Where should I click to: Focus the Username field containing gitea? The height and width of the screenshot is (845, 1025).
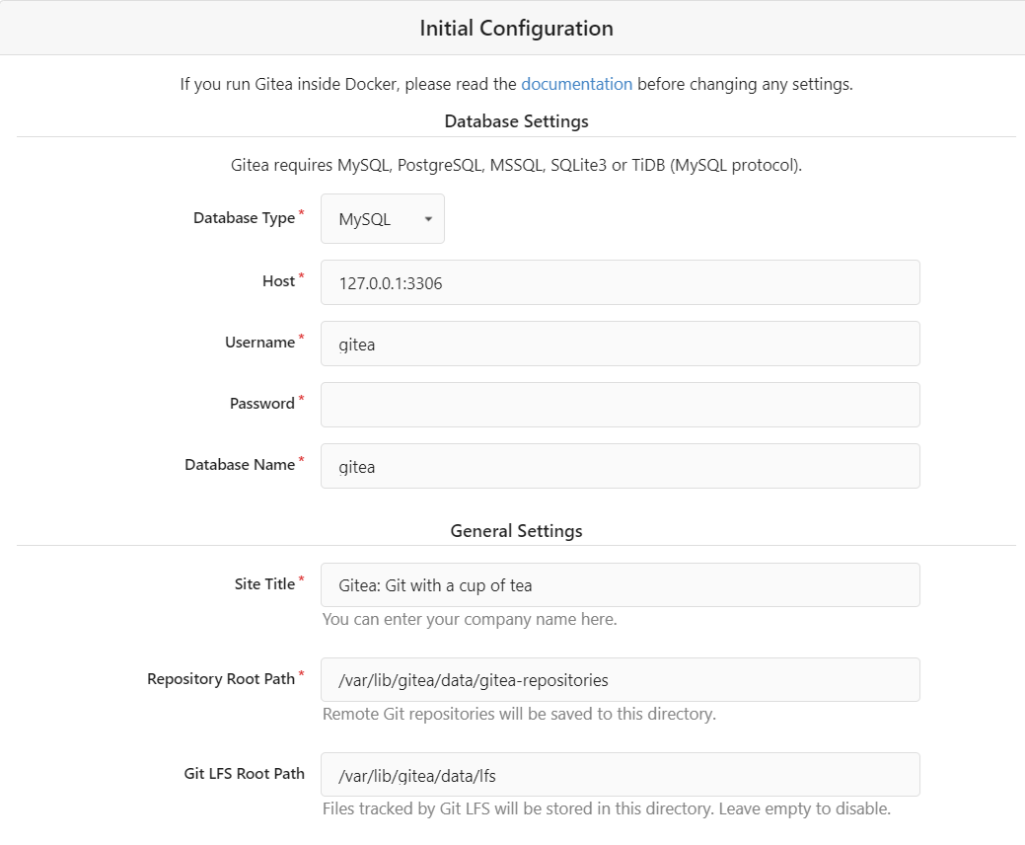coord(620,344)
